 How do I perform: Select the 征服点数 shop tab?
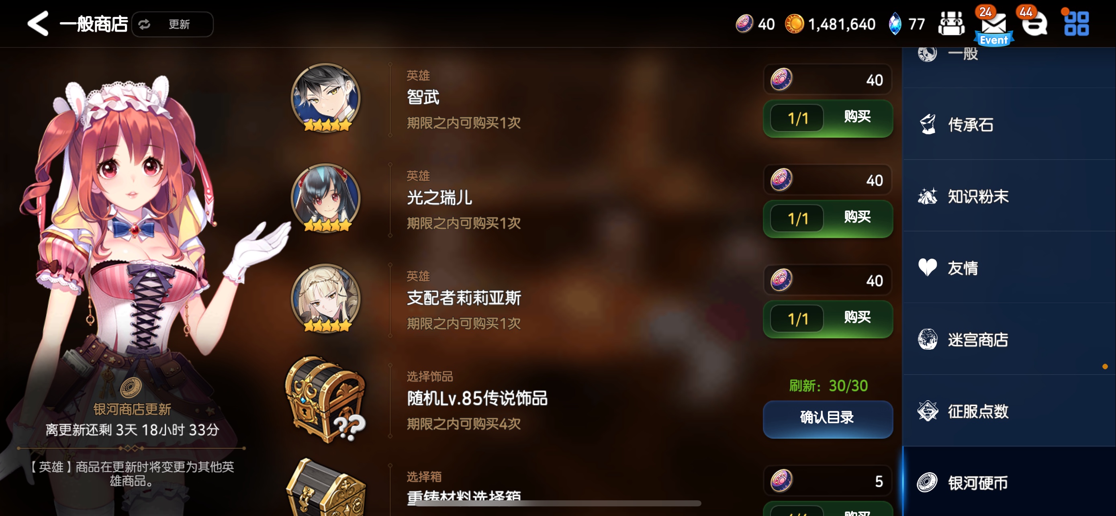[1009, 411]
